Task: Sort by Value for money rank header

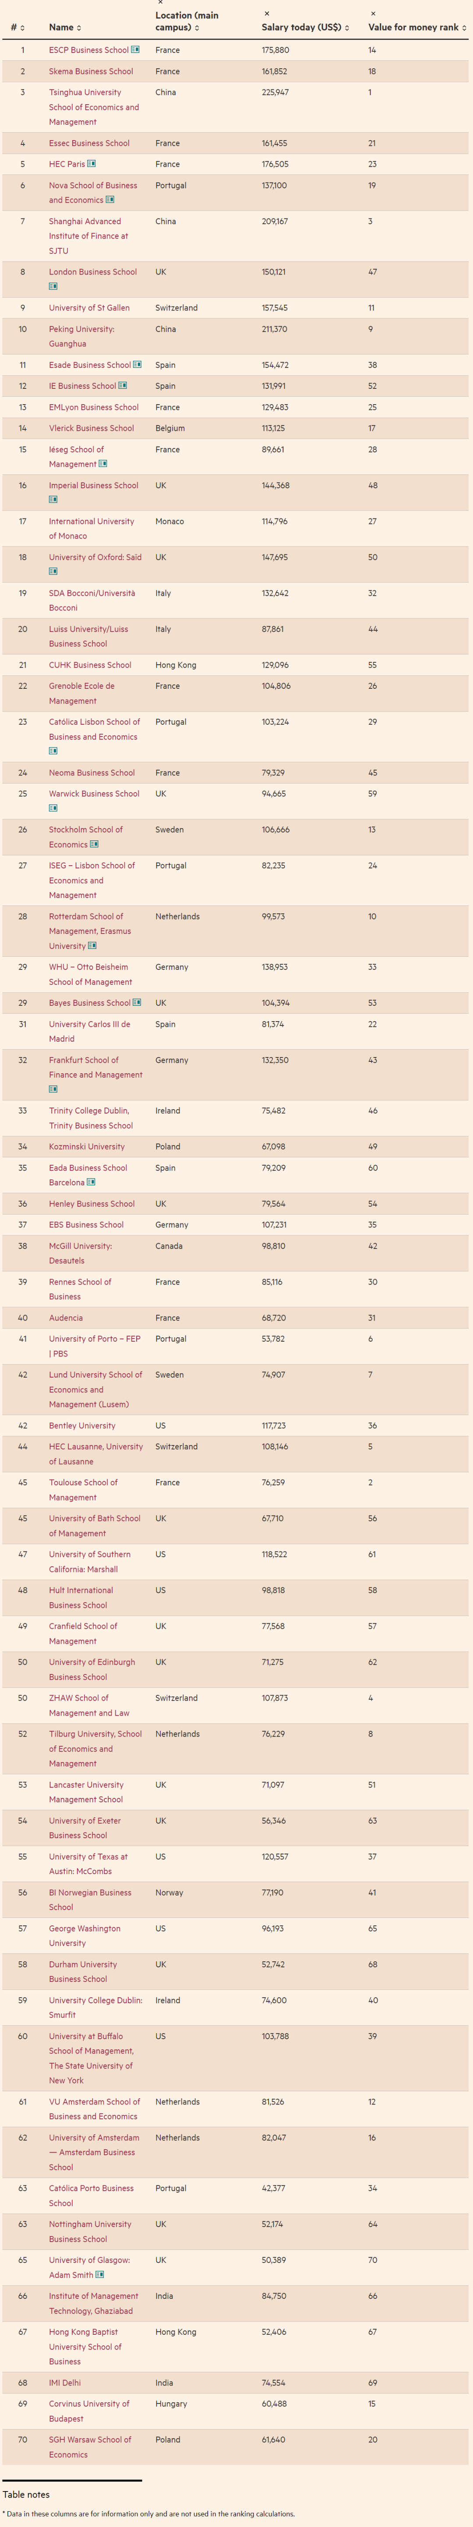Action: tap(417, 28)
